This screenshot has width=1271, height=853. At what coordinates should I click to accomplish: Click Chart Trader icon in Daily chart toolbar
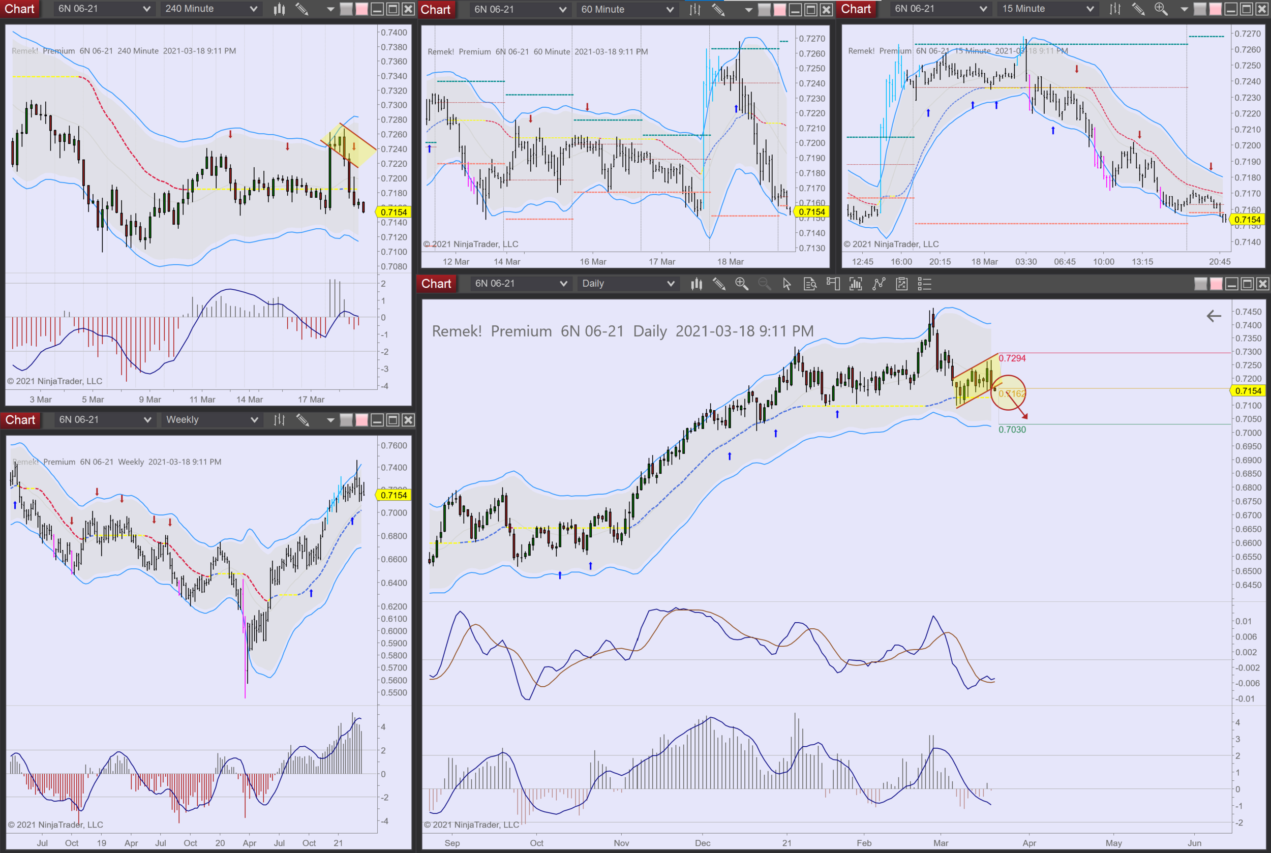click(832, 284)
